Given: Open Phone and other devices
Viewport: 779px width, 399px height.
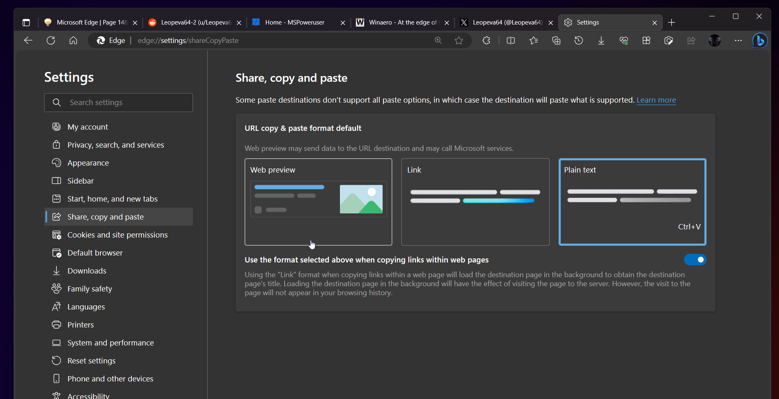Looking at the screenshot, I should pos(118,379).
